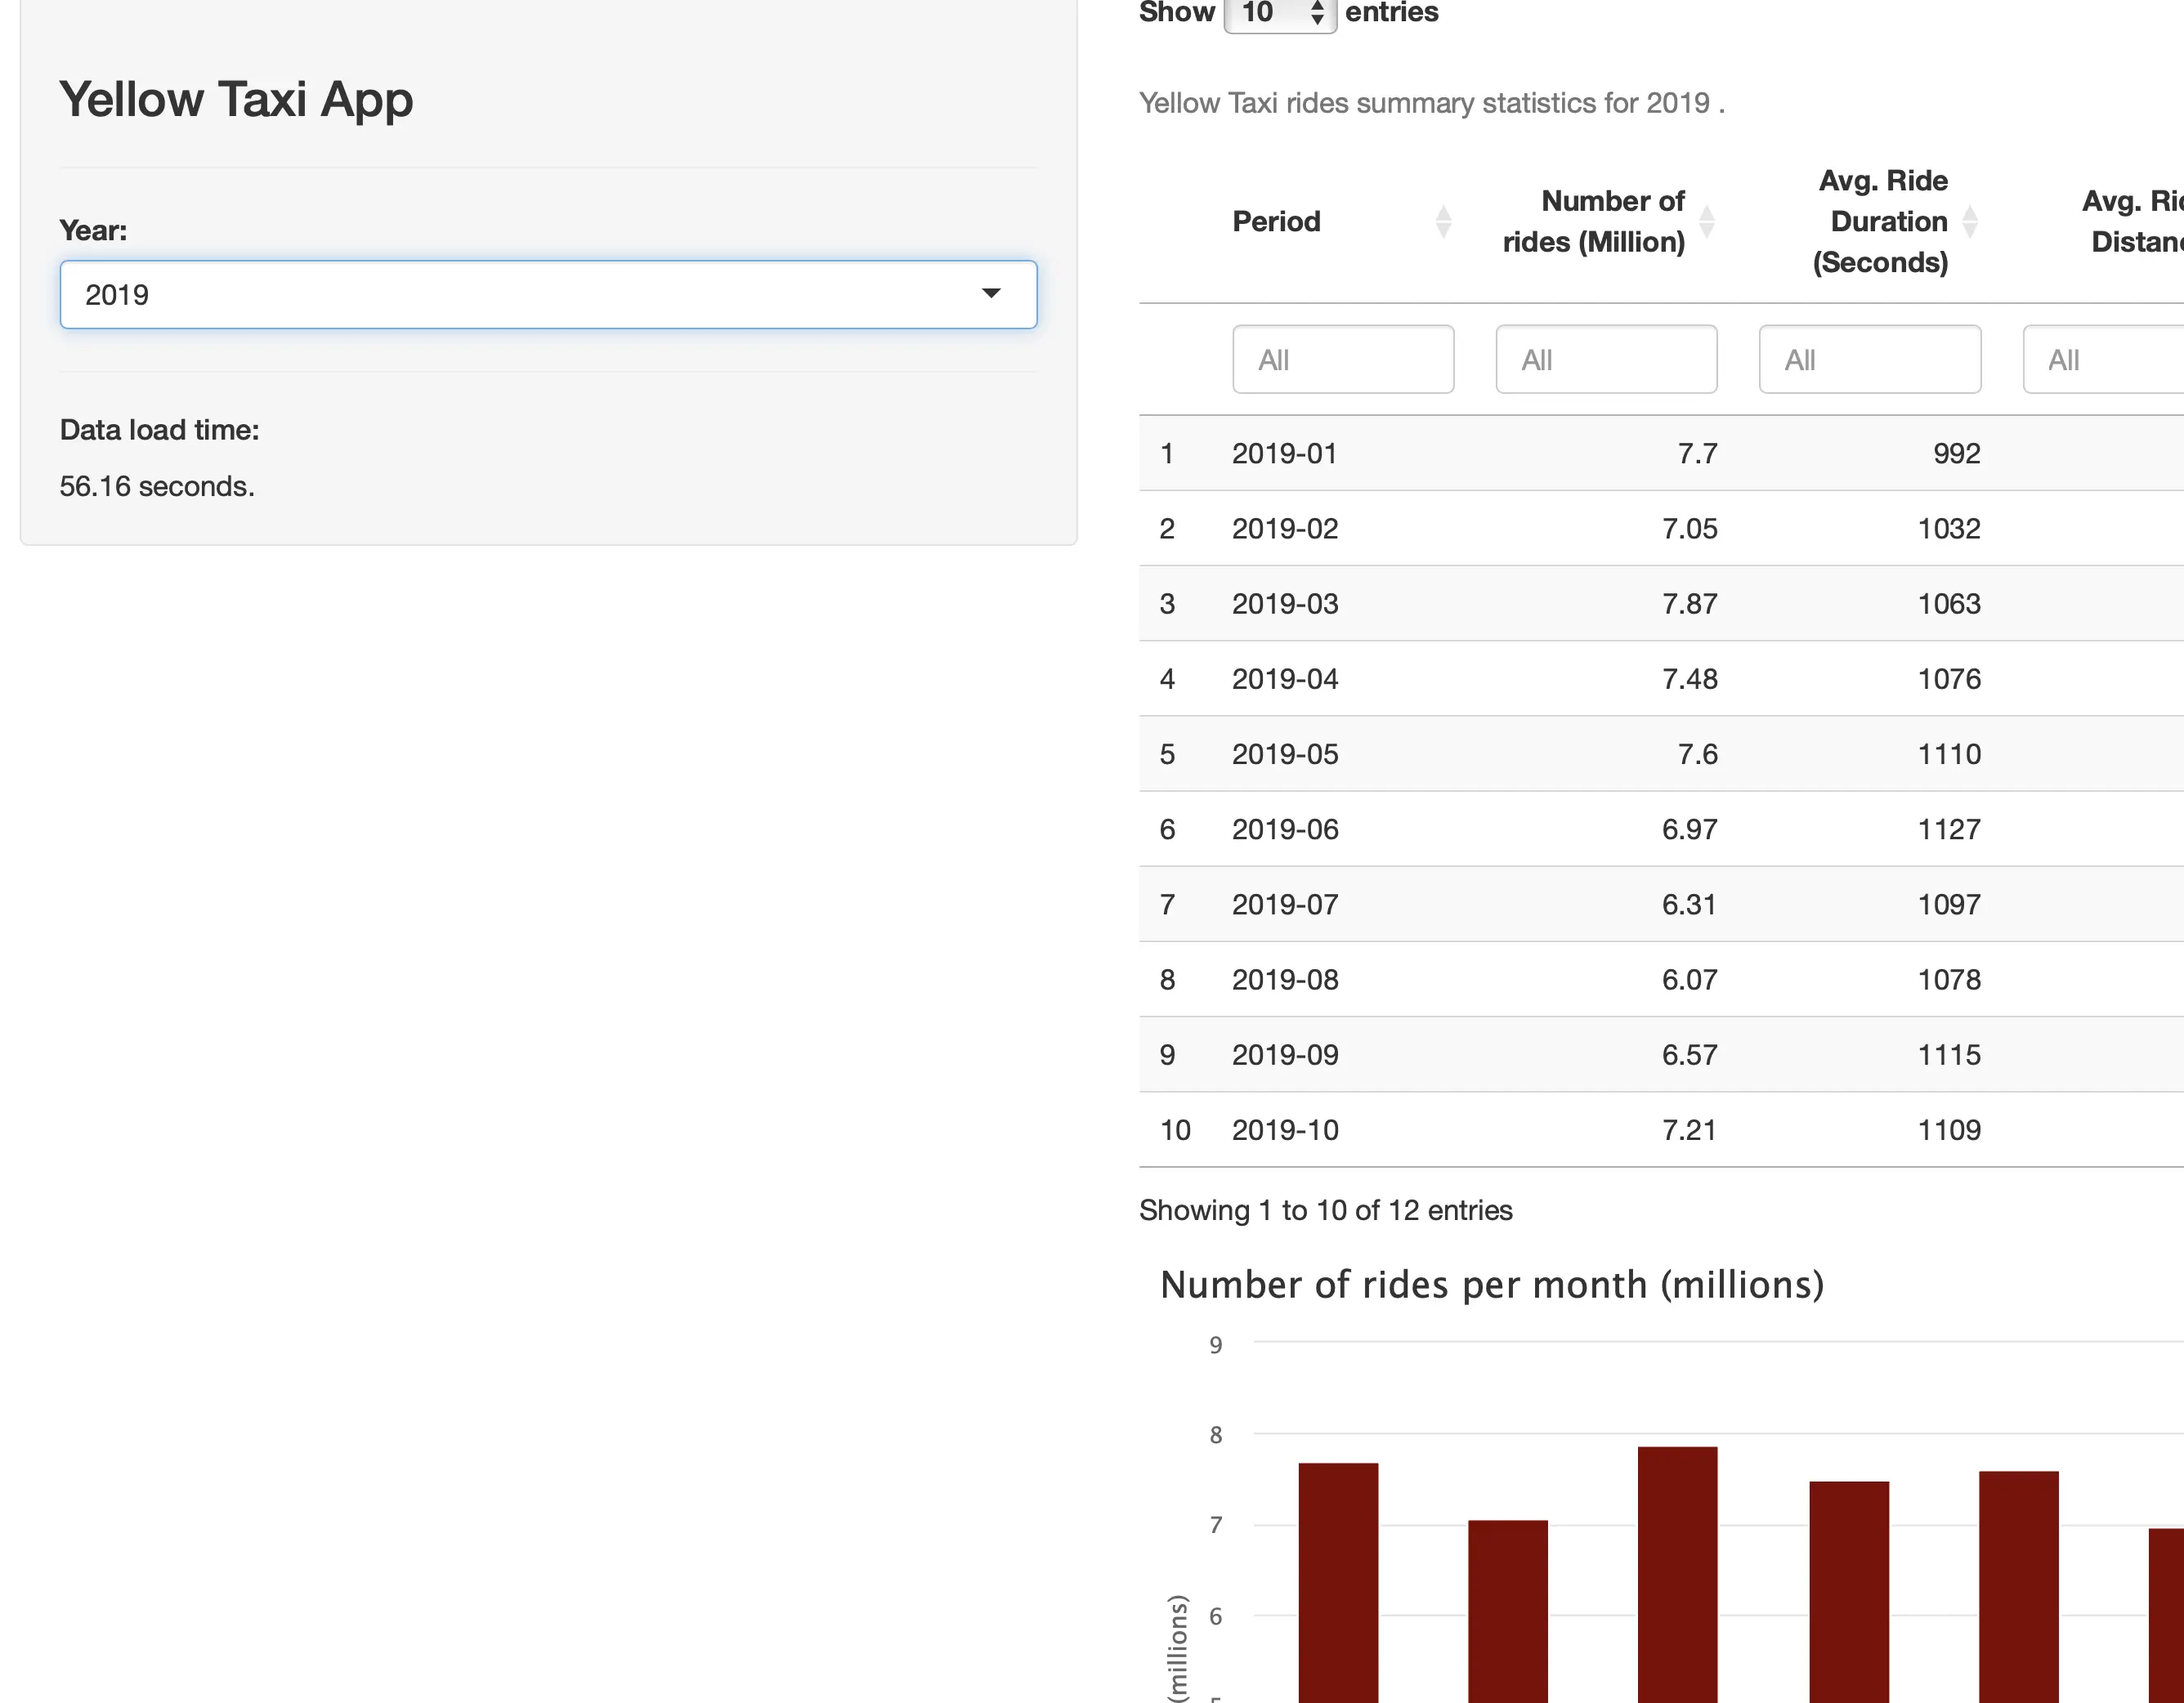Click the 6.07 rides value

[x=1689, y=979]
